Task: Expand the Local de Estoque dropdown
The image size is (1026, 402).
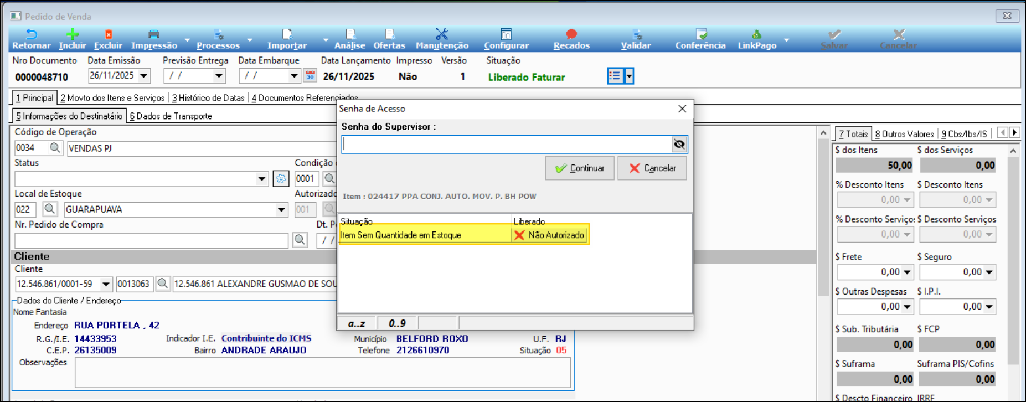Action: tap(281, 210)
